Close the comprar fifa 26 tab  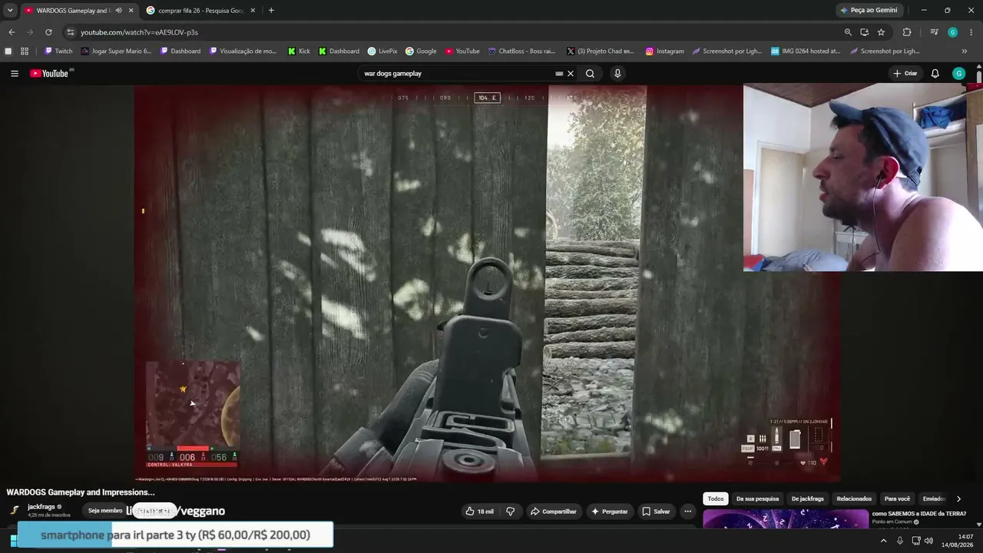253,11
